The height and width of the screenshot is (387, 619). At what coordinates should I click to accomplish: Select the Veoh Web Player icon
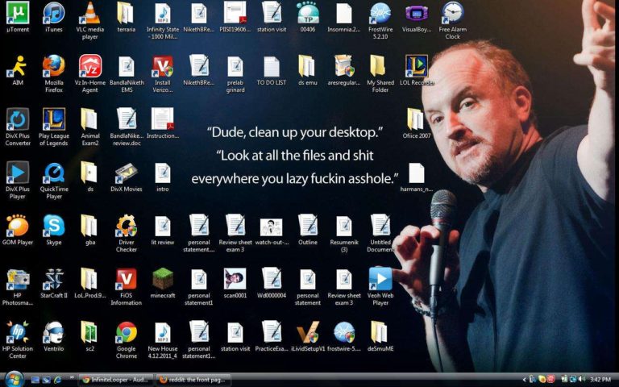point(380,279)
